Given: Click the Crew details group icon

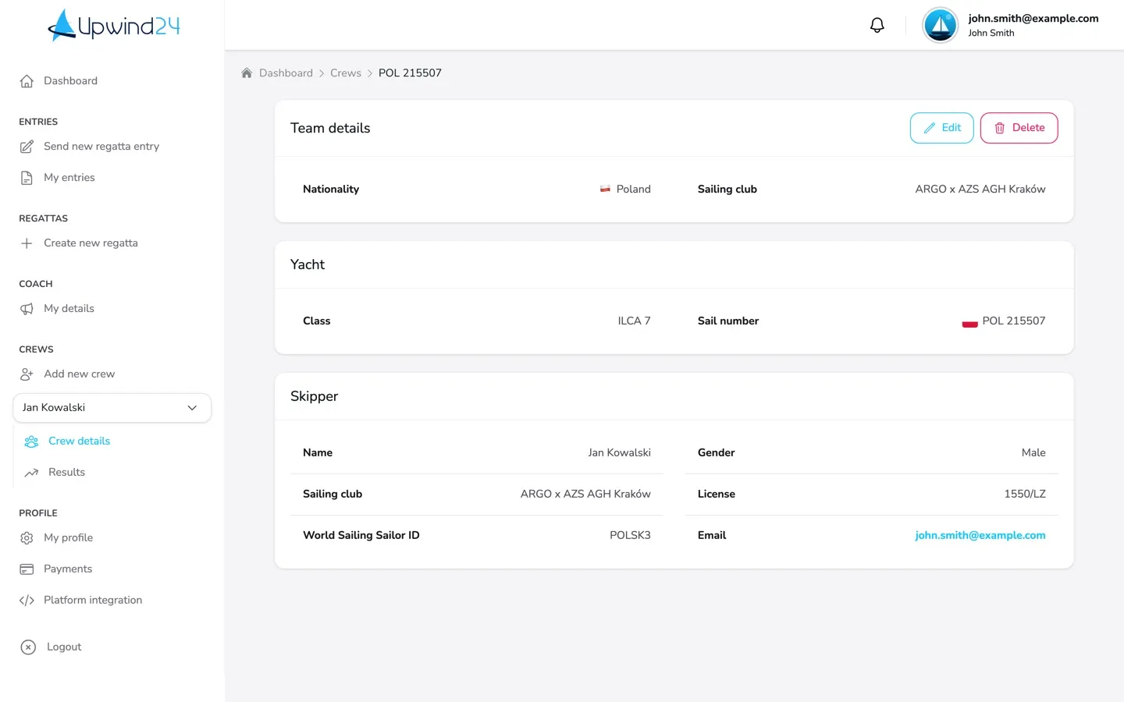Looking at the screenshot, I should pyautogui.click(x=31, y=441).
